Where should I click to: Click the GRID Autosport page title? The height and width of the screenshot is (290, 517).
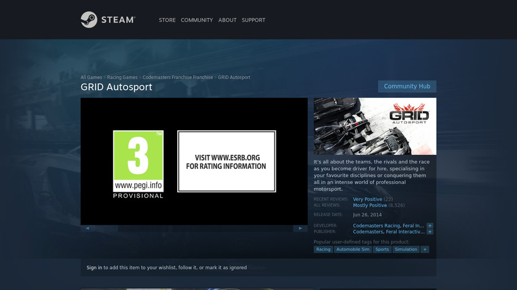point(116,87)
